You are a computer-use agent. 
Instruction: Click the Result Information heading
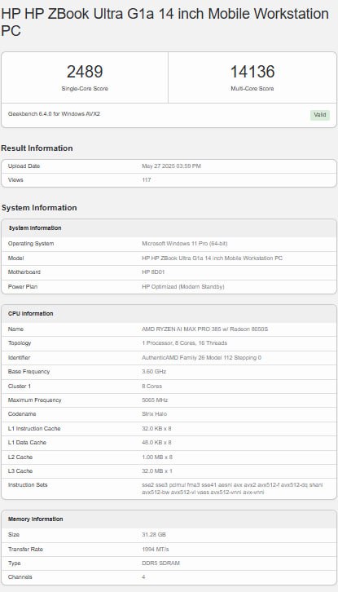coord(37,148)
